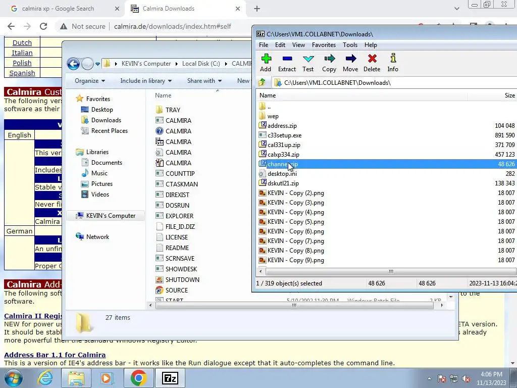The width and height of the screenshot is (517, 388).
Task: Open a new Chrome tab
Action: 257,9
